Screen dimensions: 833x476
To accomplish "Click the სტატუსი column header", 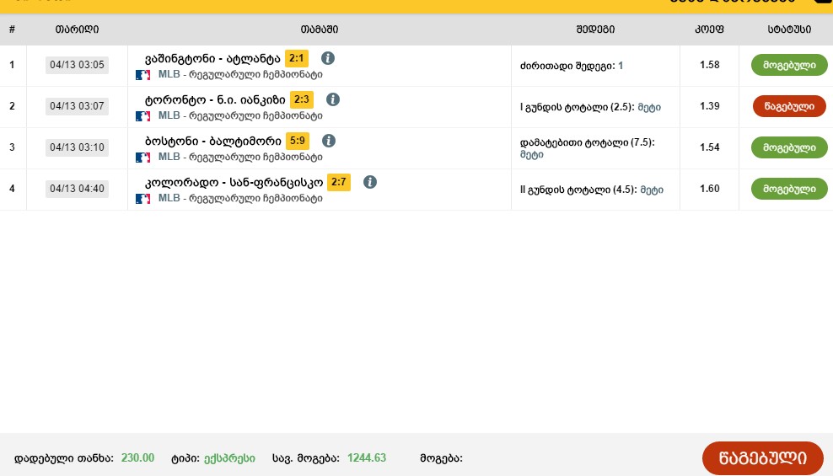I will 789,29.
